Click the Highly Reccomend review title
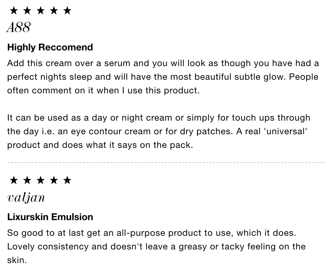Viewport: 330px width, 276px height. coord(50,47)
